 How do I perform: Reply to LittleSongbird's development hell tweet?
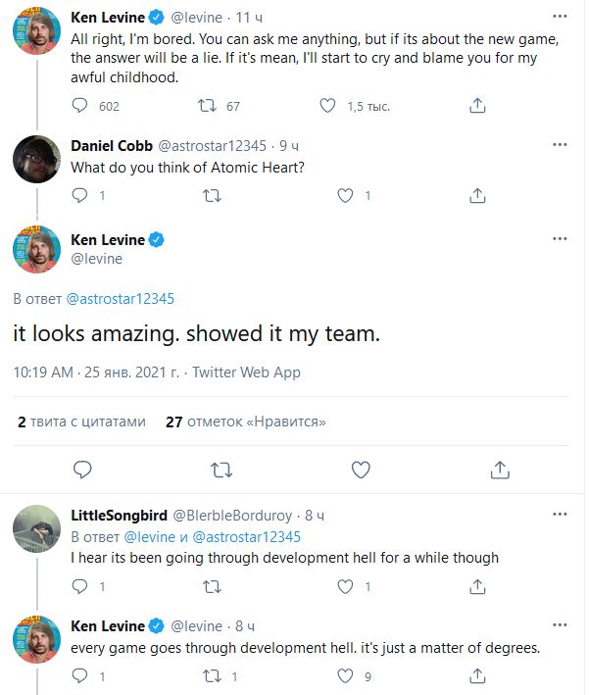tap(81, 586)
